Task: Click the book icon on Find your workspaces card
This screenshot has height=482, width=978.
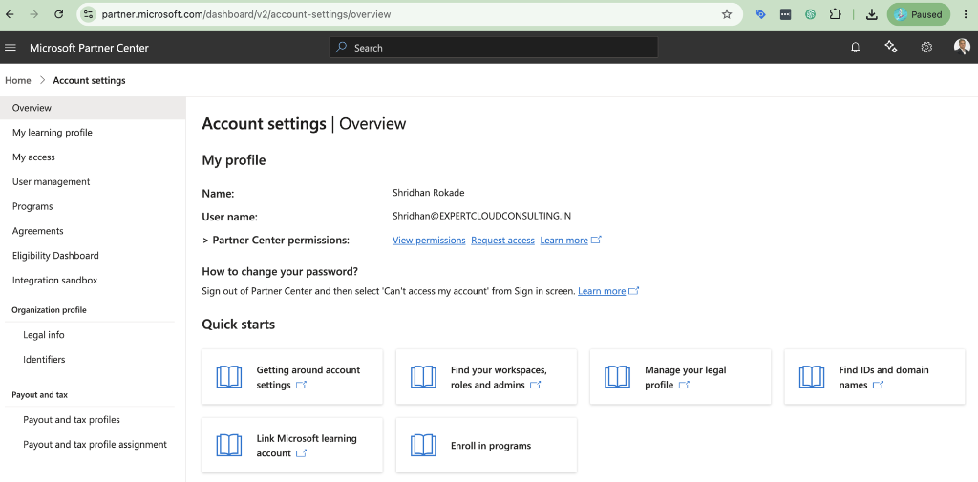Action: point(423,377)
